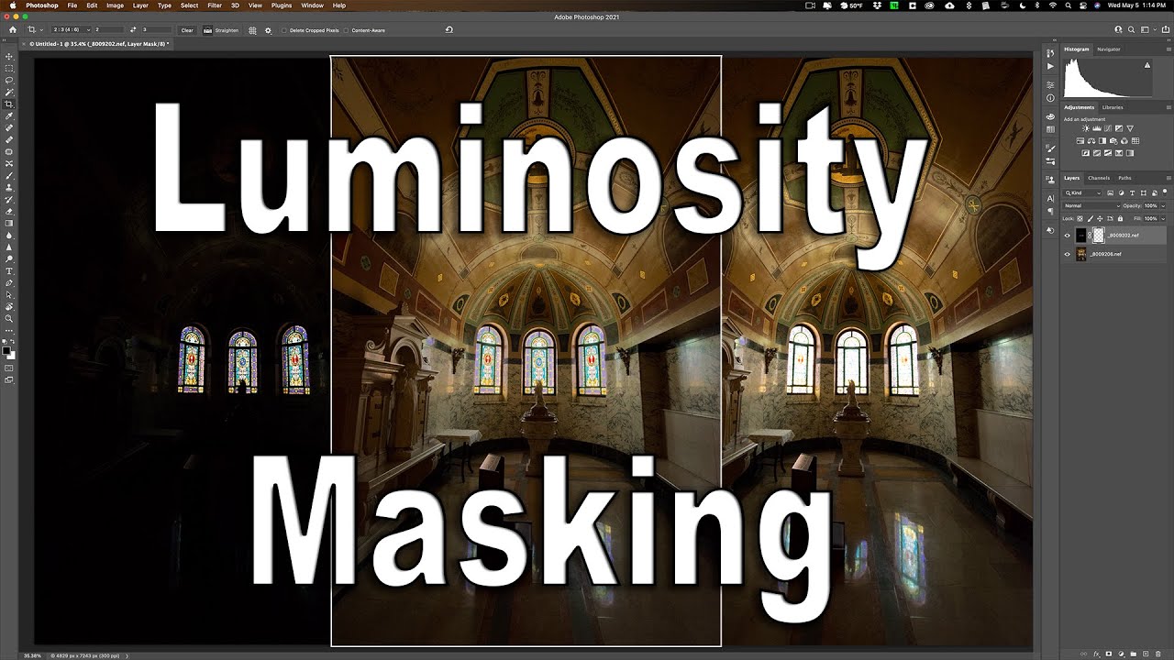Add a Brightness/Contrast adjustment

[x=1086, y=128]
